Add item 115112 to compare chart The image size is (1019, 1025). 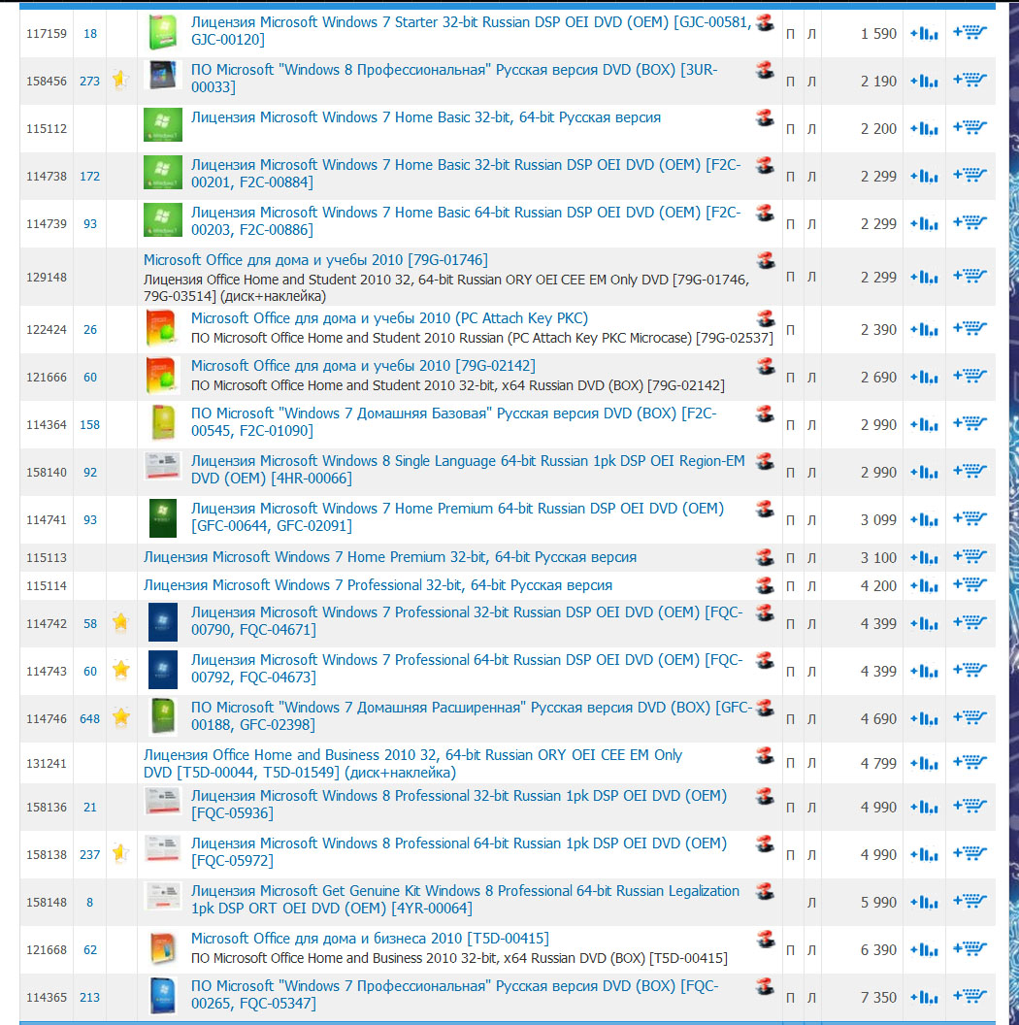(x=924, y=129)
